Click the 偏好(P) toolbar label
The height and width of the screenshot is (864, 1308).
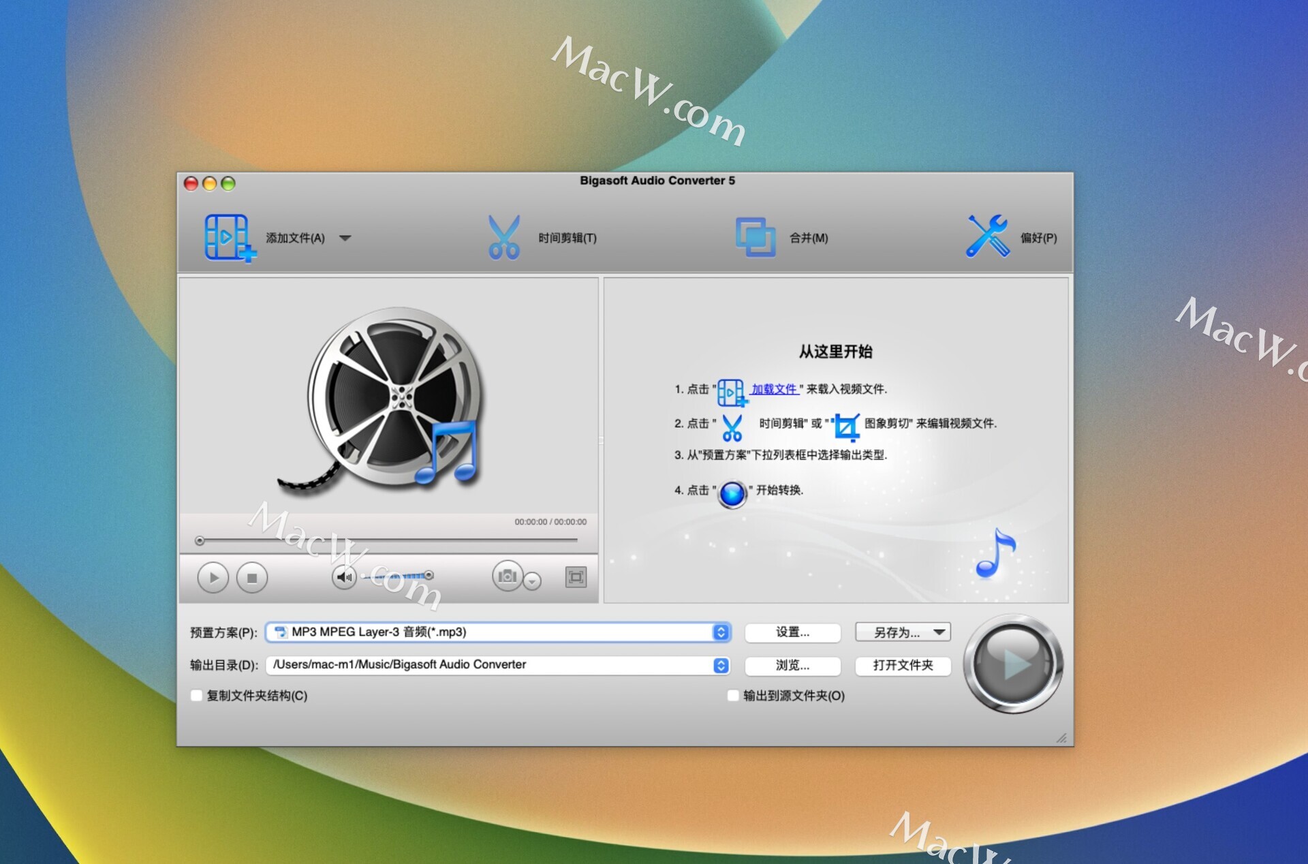click(1038, 238)
